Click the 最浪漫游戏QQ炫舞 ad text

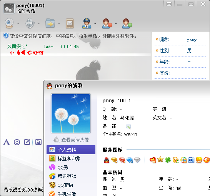click(23, 189)
